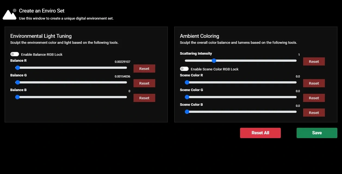Click the Scene Color G value 0.0
The width and height of the screenshot is (342, 174).
click(x=298, y=91)
